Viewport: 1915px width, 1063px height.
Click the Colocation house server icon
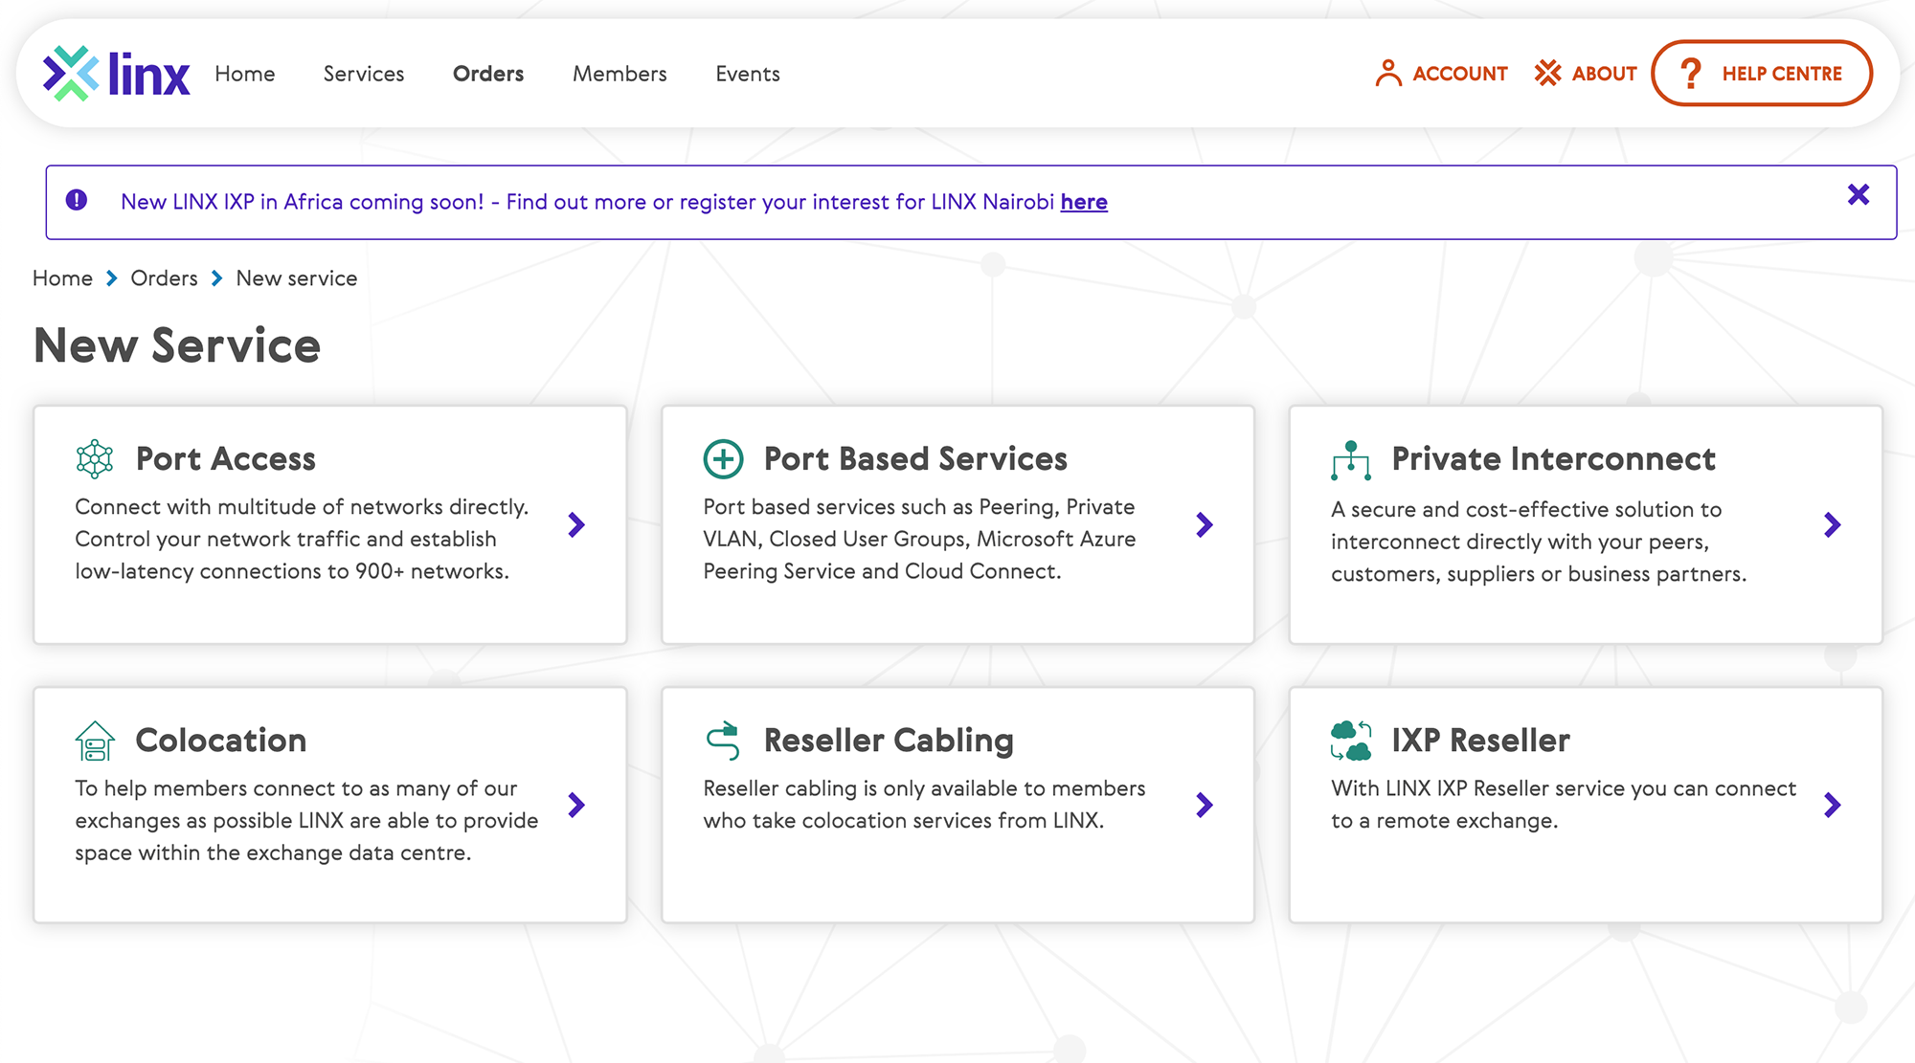coord(95,741)
